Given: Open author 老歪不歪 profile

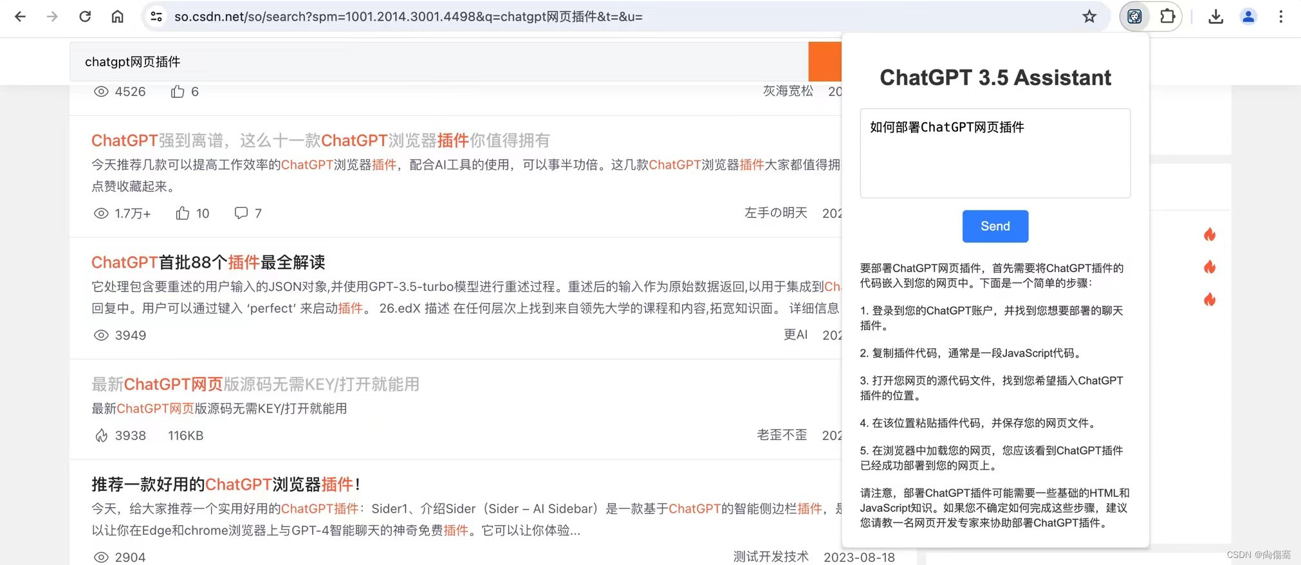Looking at the screenshot, I should (782, 435).
